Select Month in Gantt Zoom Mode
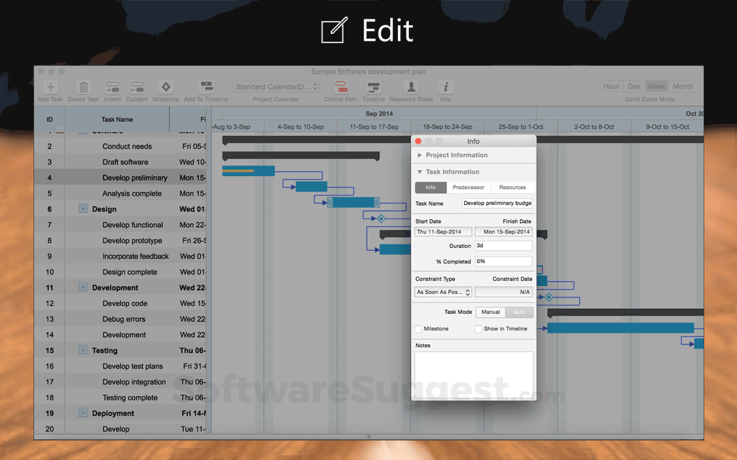Screen dimensions: 737x460 (682, 86)
